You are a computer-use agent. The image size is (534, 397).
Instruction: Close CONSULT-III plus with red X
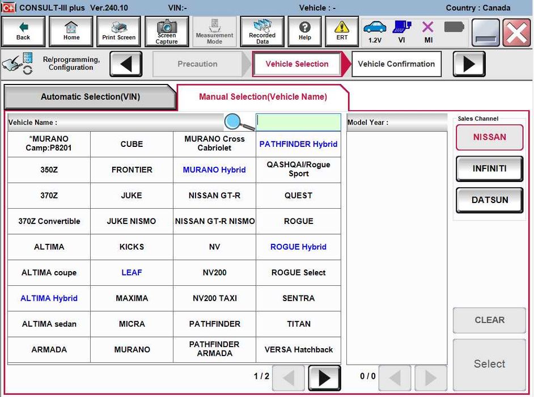(x=516, y=32)
